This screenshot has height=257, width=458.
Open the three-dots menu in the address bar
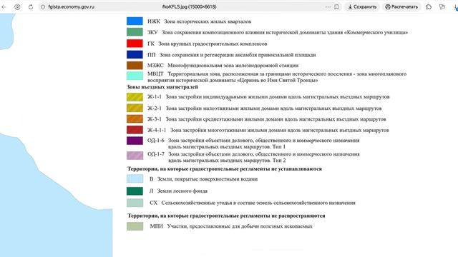tap(328, 6)
